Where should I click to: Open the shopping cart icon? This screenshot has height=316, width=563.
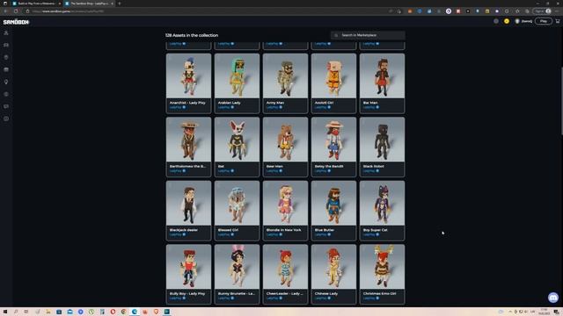click(558, 21)
